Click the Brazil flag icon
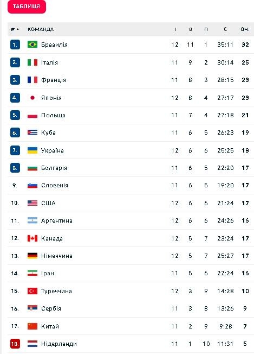254x354 pixels. tap(32, 45)
